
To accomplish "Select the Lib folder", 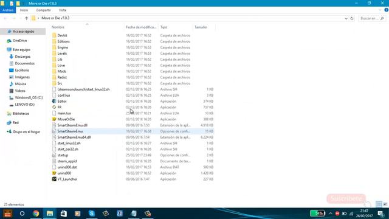I will tap(60, 60).
